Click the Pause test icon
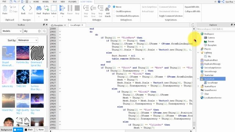The height and width of the screenshot is (132, 235). pyautogui.click(x=70, y=8)
